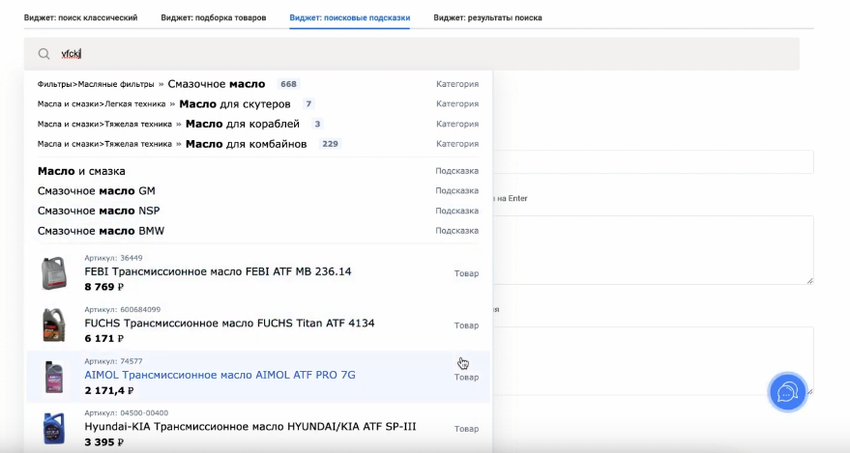Click Hyundai-KIA ATF SP-III bottle image
The image size is (850, 453).
pyautogui.click(x=53, y=427)
